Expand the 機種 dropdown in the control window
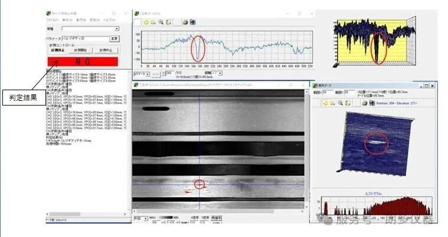This screenshot has height=237, width=448. click(116, 29)
